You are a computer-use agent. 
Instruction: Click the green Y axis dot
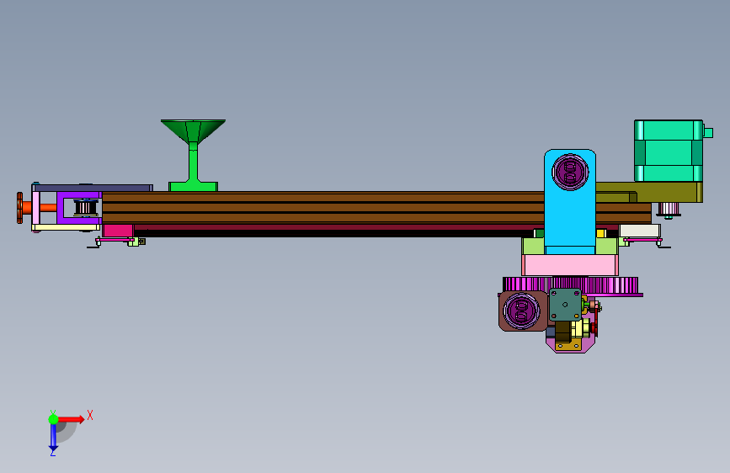pos(53,419)
